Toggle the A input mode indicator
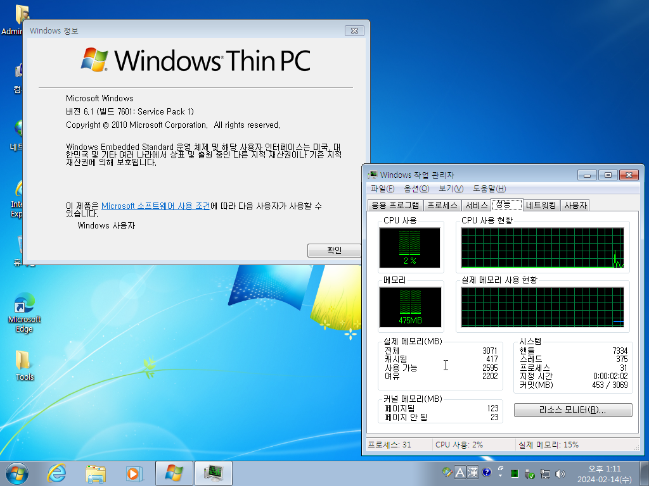649x486 pixels. (460, 472)
